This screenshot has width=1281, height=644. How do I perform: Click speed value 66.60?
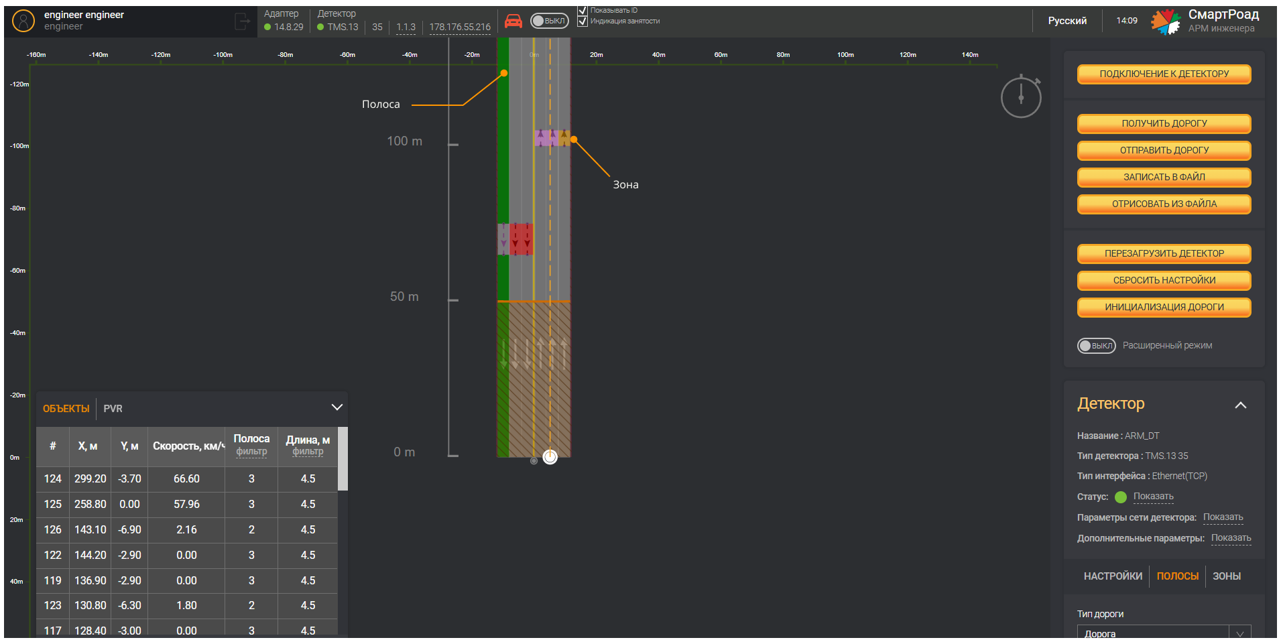(x=186, y=479)
